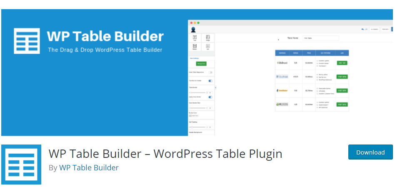Screen dimensions: 395x192
Task: Click the user avatar icon in the builder
Action: click(x=193, y=30)
